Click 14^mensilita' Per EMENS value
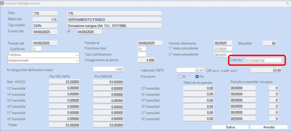Viewport: 291px width, 131px height. point(109,95)
